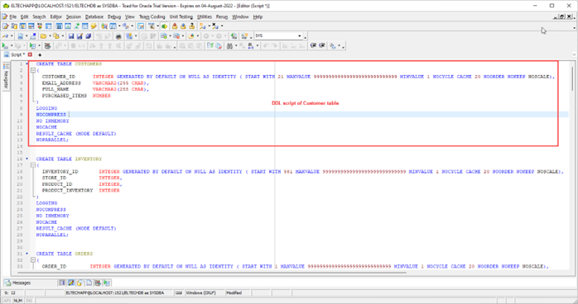
Task: Expand the open folder dropdown arrow
Action: 50,36
